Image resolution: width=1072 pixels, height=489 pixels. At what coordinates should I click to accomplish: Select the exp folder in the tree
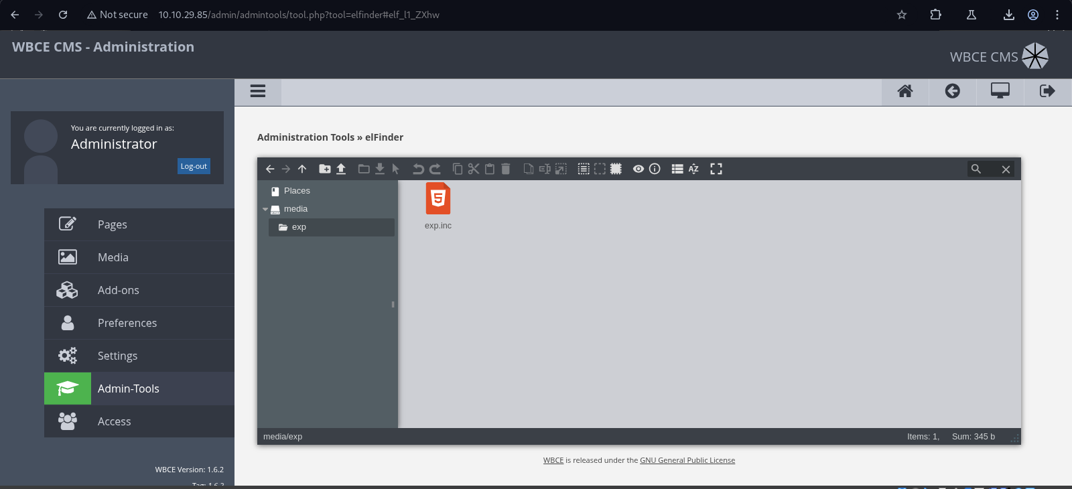click(299, 227)
